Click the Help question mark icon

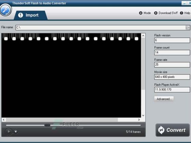point(181,13)
